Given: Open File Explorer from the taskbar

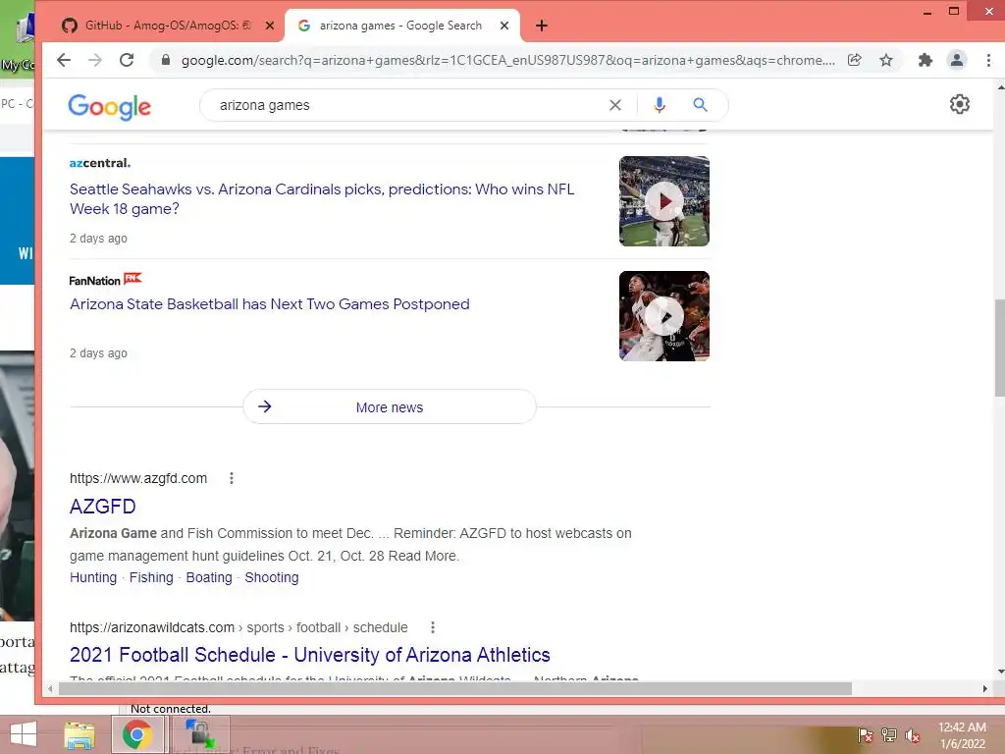Looking at the screenshot, I should click(79, 734).
